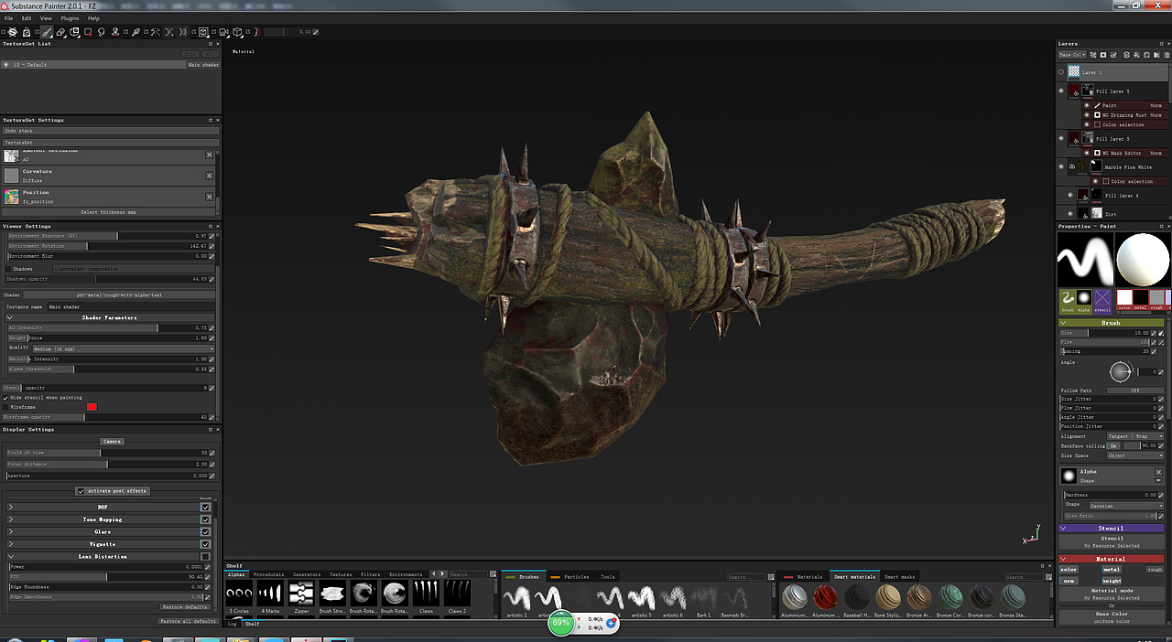Disable the DOF post effect checkbox
This screenshot has height=642, width=1172.
pyautogui.click(x=205, y=507)
